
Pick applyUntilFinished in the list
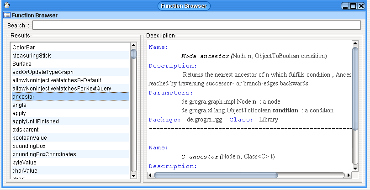[36, 121]
